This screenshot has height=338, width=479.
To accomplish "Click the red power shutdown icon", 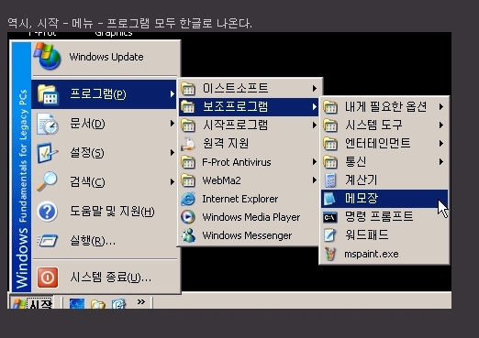I will coord(48,278).
